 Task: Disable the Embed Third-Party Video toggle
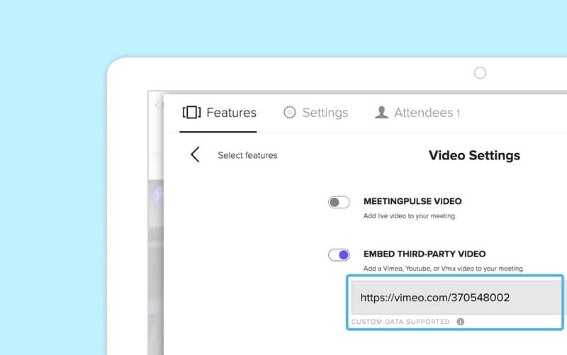(339, 255)
